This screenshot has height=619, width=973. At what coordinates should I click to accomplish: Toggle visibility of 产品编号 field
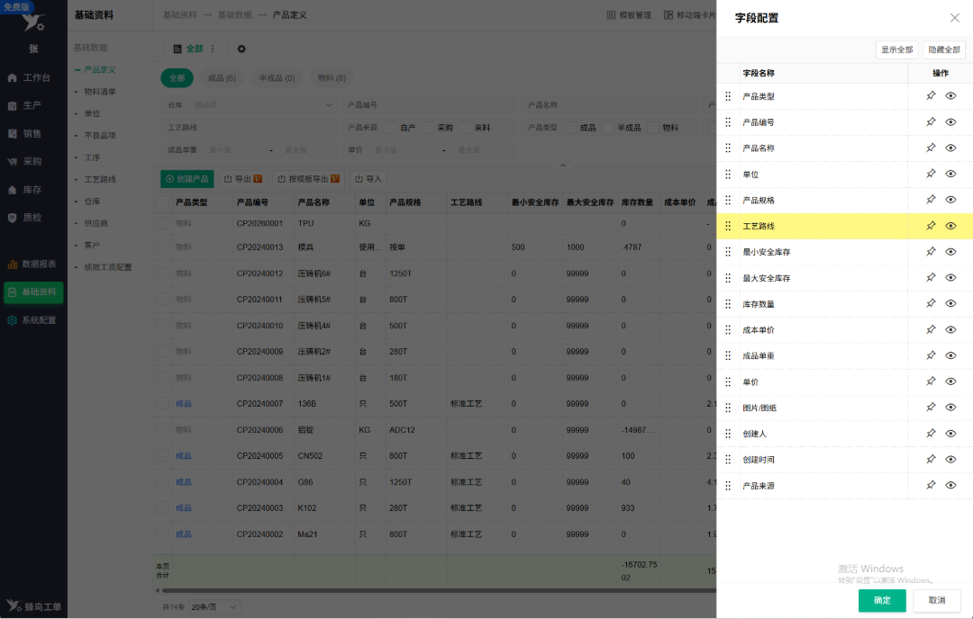[950, 122]
